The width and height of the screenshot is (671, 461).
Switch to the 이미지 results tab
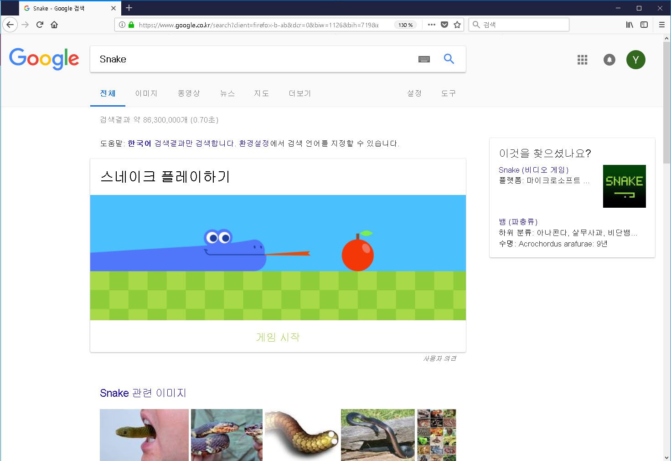[x=146, y=93]
